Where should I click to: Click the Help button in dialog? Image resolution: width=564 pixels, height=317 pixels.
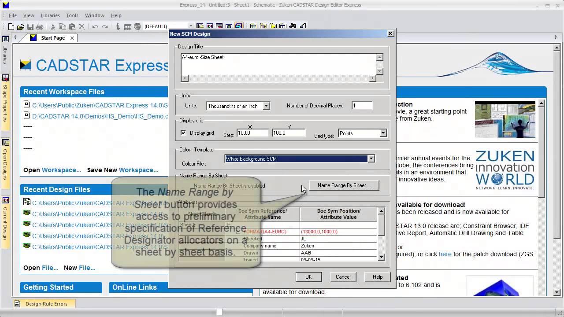tap(378, 277)
